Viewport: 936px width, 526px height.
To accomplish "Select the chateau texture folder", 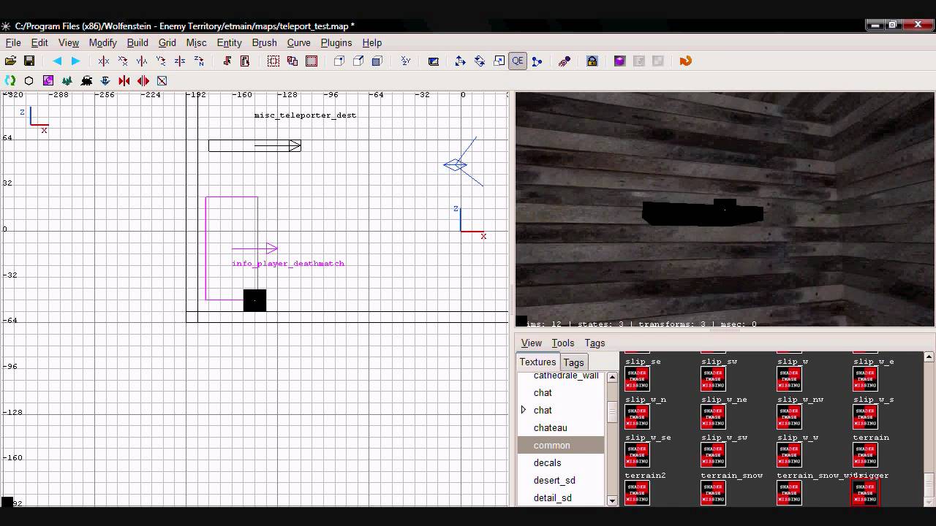I will coord(561,427).
